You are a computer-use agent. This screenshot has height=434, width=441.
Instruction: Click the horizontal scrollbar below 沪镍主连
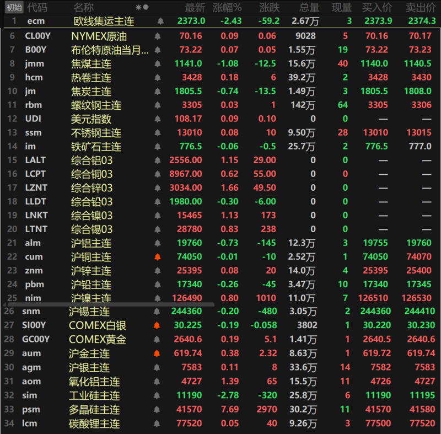(110, 304)
